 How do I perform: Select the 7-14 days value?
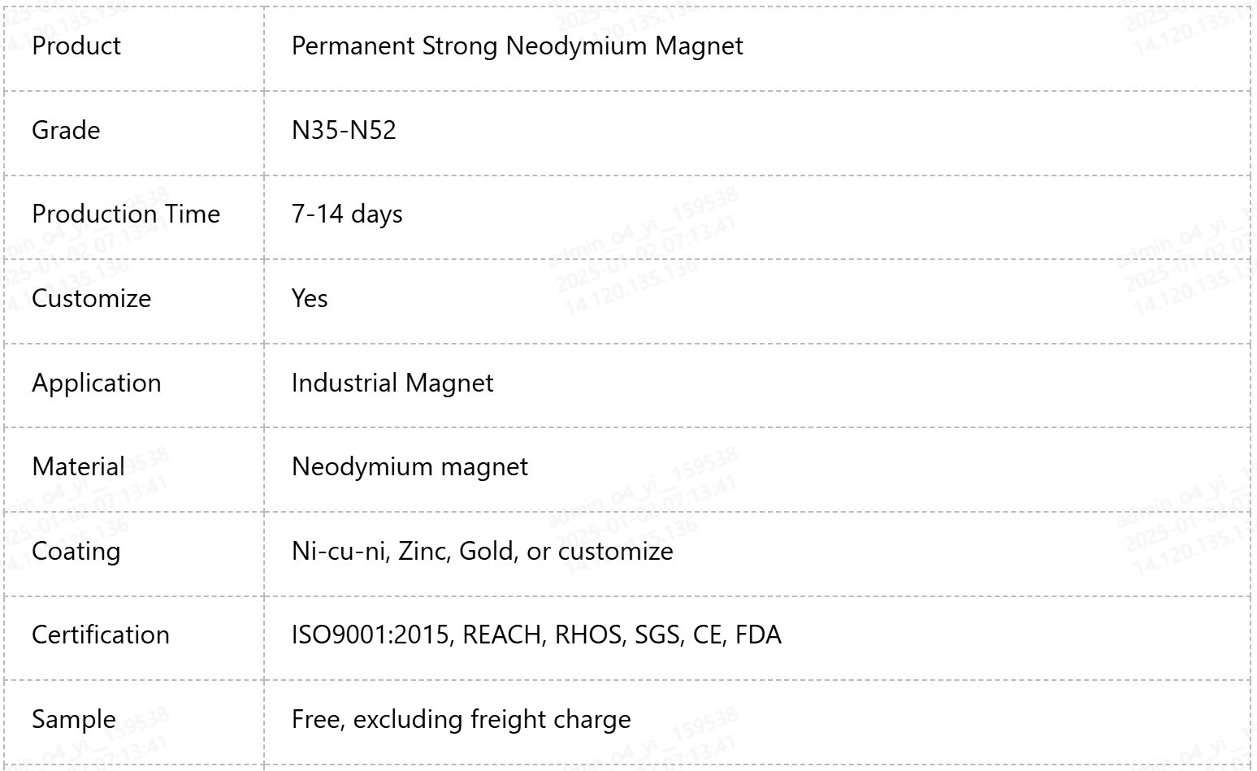click(347, 214)
